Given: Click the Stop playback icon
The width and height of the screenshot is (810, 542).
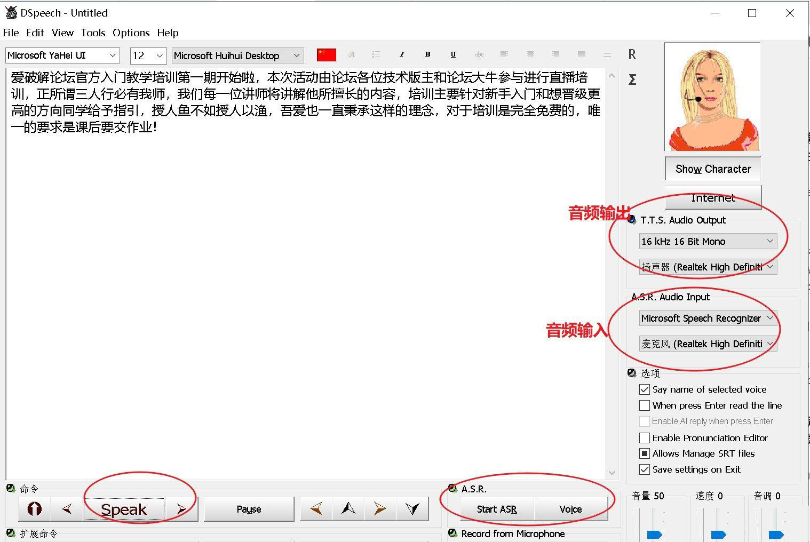Looking at the screenshot, I should 34,509.
